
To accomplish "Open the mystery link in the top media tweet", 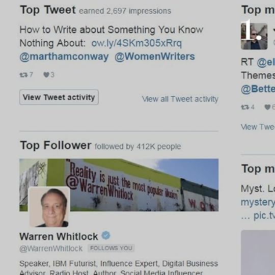I will pyautogui.click(x=258, y=202).
